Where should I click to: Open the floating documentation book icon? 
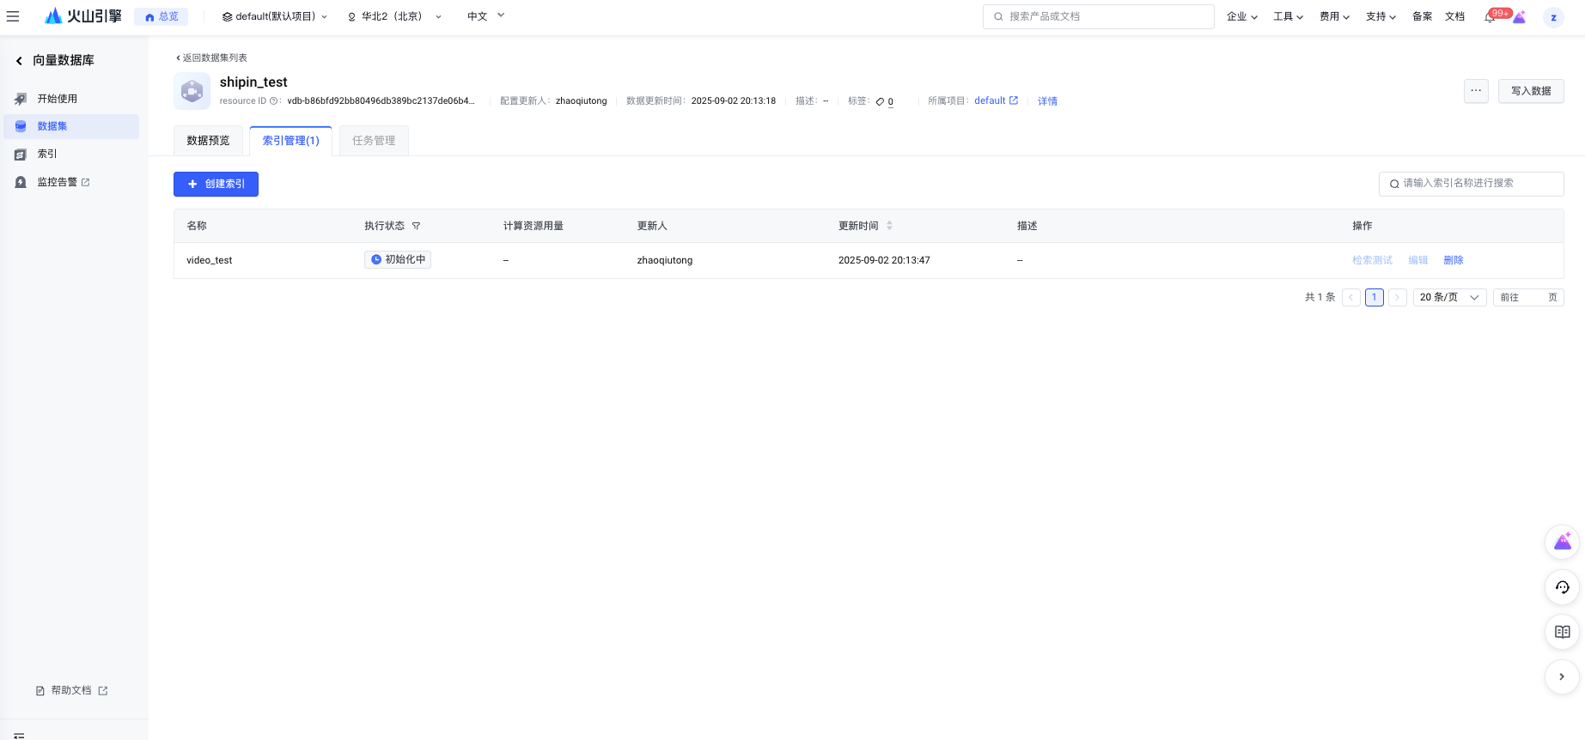[1563, 632]
